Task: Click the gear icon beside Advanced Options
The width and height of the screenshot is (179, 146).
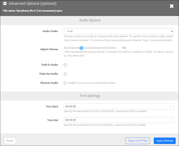Action: coord(5,4)
